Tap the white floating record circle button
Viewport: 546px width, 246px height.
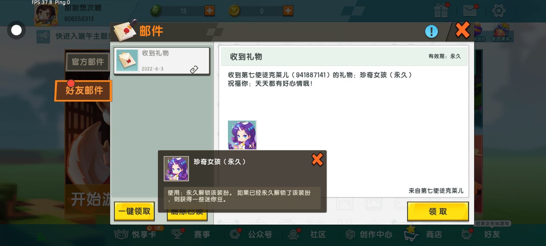coord(16,30)
